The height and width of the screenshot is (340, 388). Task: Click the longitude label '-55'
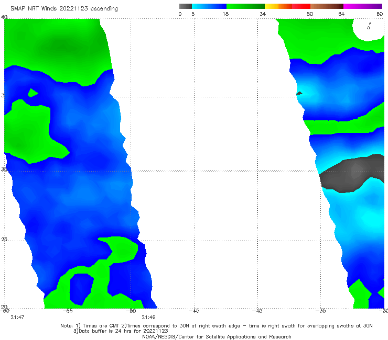68,311
